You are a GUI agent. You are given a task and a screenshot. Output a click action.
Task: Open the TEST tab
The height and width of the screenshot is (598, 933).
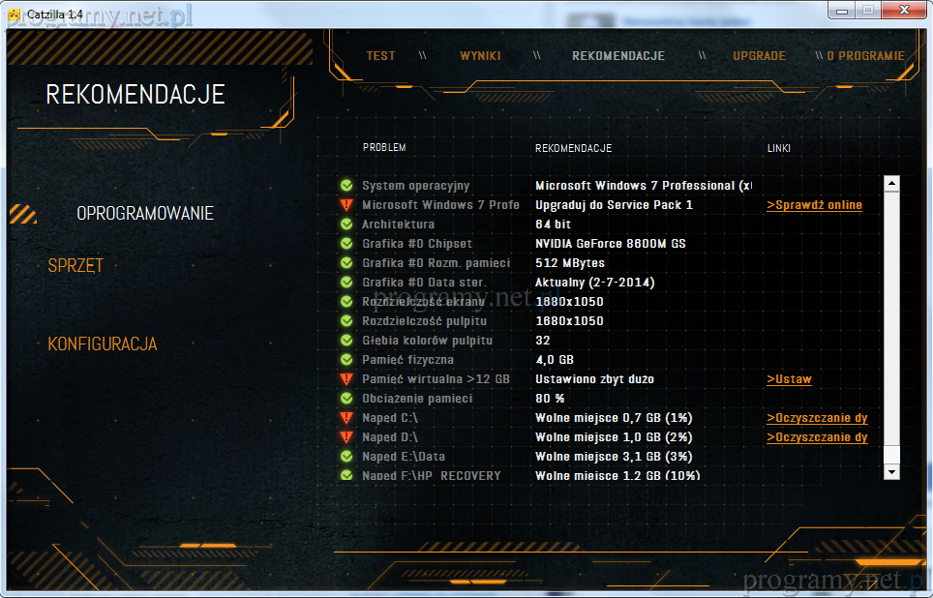(380, 56)
